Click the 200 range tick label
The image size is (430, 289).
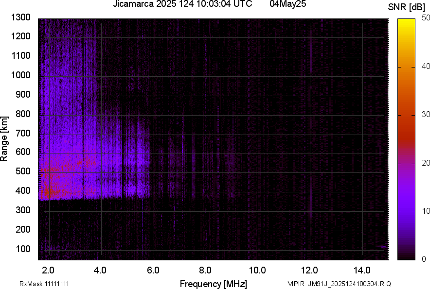tap(23, 230)
